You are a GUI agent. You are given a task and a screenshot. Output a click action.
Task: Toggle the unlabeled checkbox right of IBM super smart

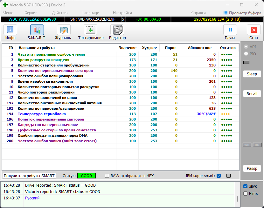[228, 176]
